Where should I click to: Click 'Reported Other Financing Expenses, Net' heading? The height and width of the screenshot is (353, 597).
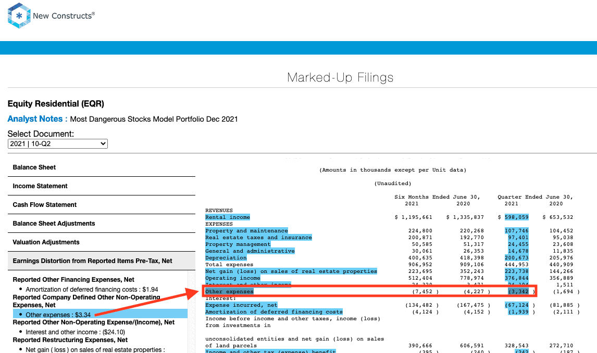click(73, 280)
